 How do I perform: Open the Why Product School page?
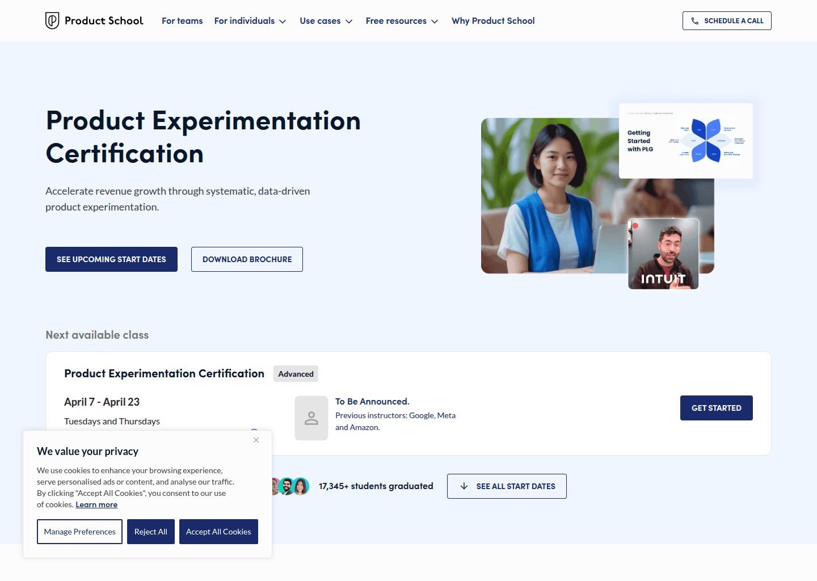tap(493, 20)
